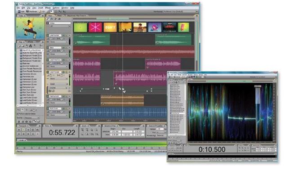The image size is (294, 180).
Task: Click the Tempo field in Session Properties
Action: point(160,129)
